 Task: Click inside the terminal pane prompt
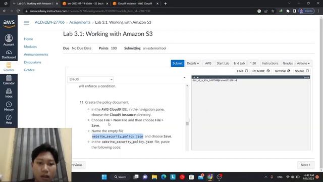click(x=215, y=80)
